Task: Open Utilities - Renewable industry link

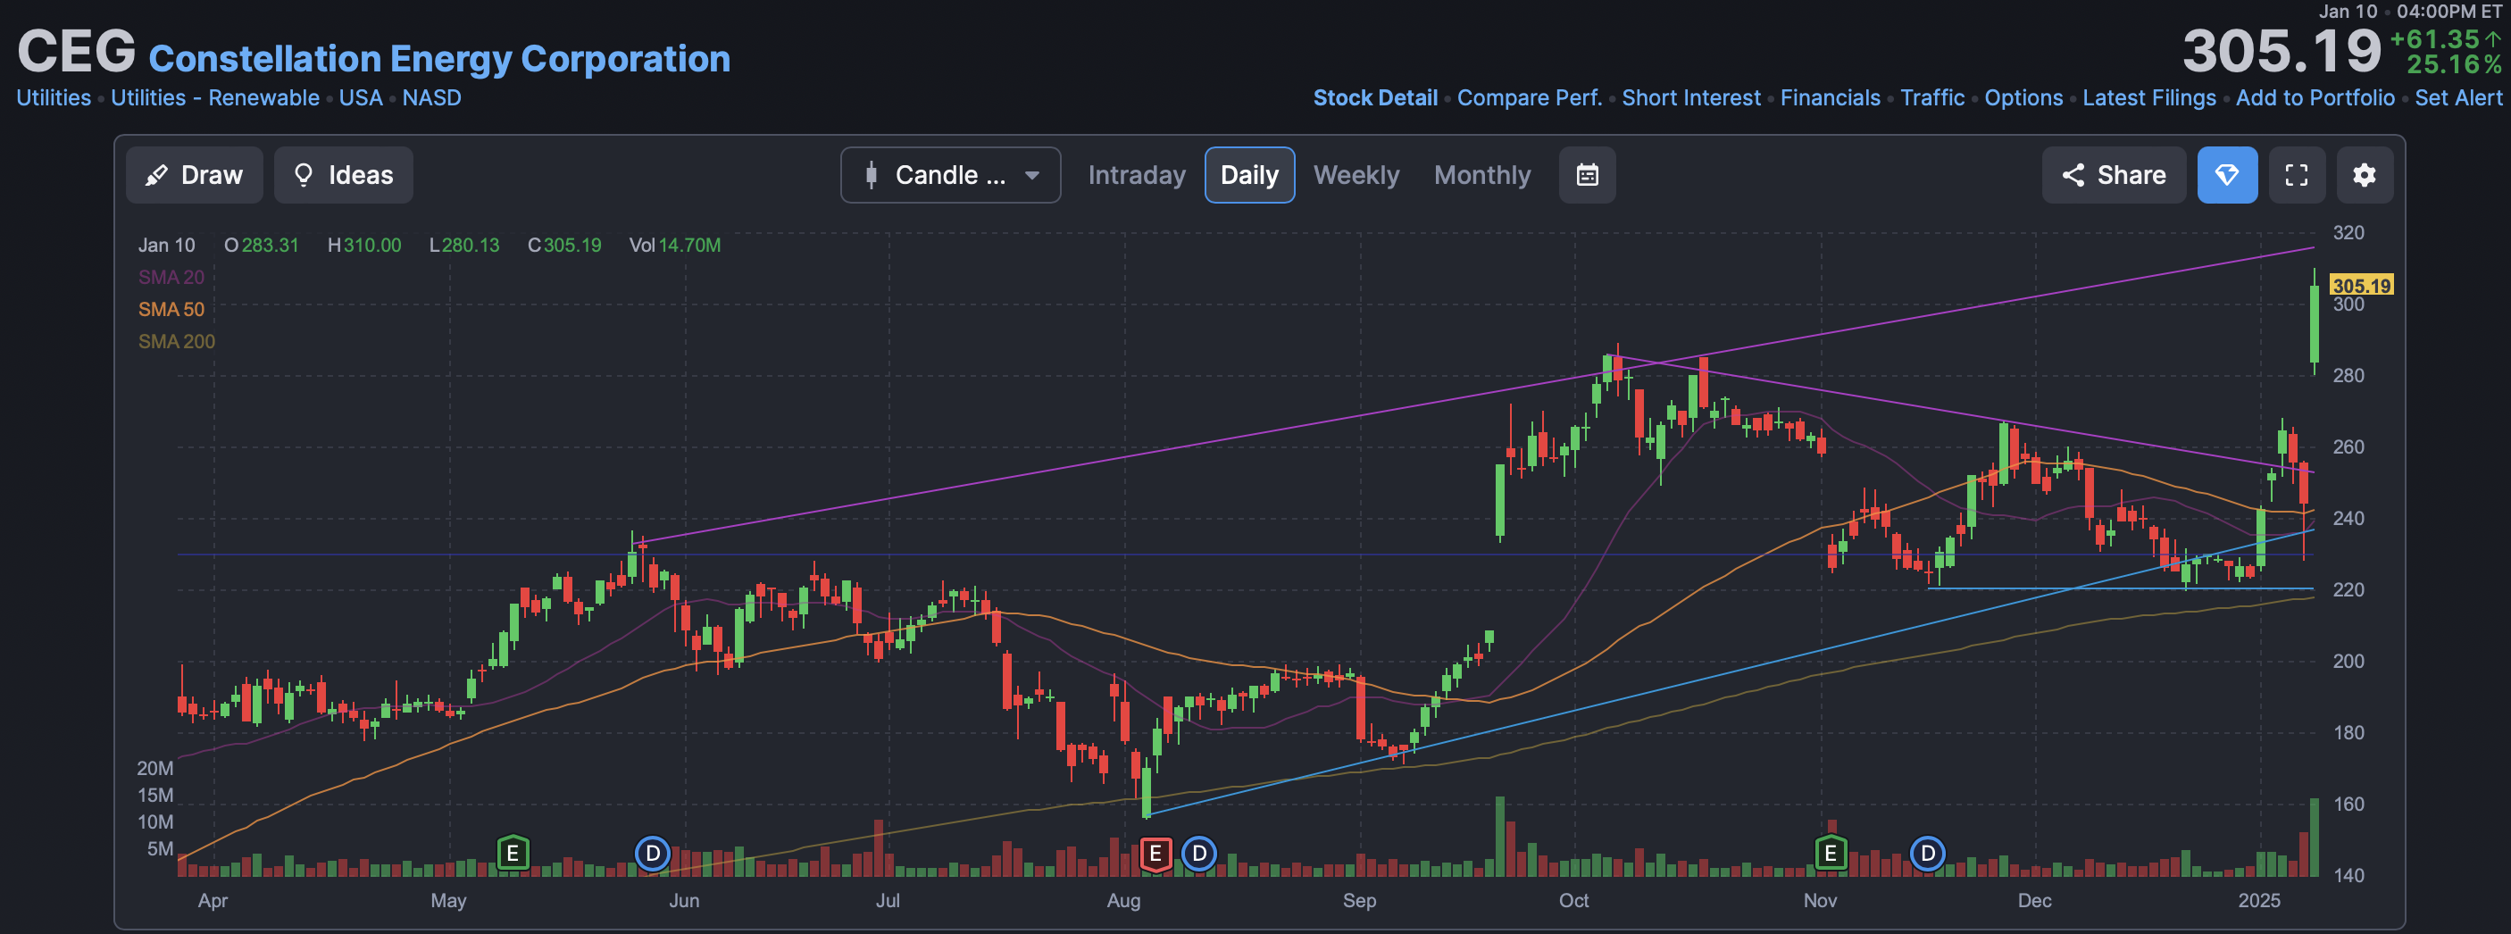Action: tap(214, 97)
